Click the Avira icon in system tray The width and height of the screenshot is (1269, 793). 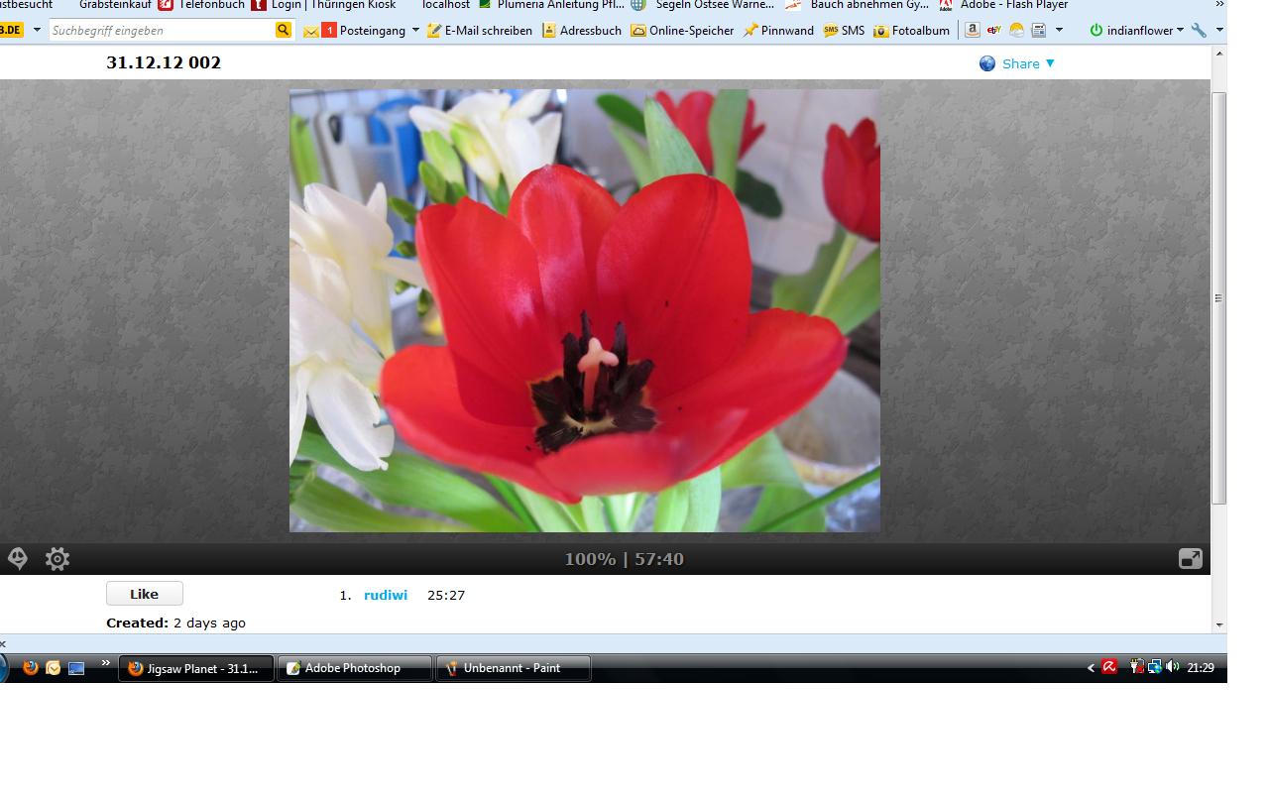pyautogui.click(x=1110, y=667)
